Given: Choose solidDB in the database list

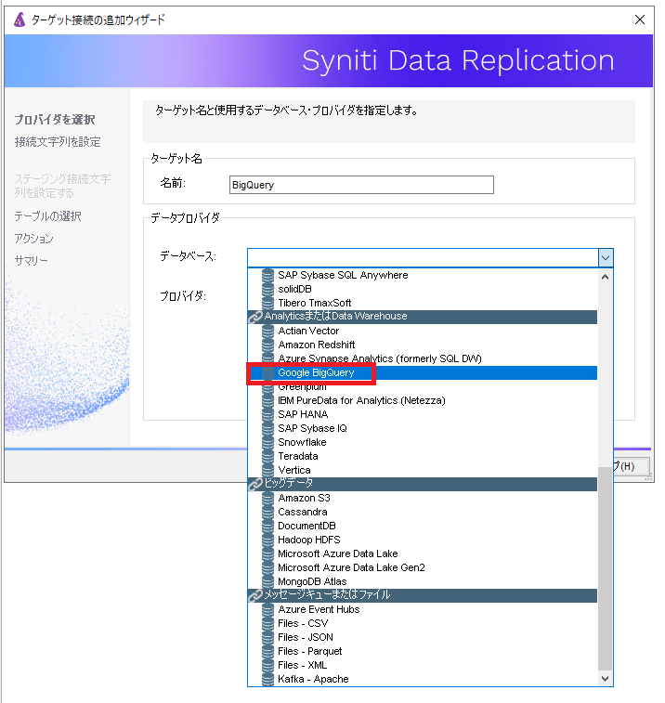Looking at the screenshot, I should point(423,289).
